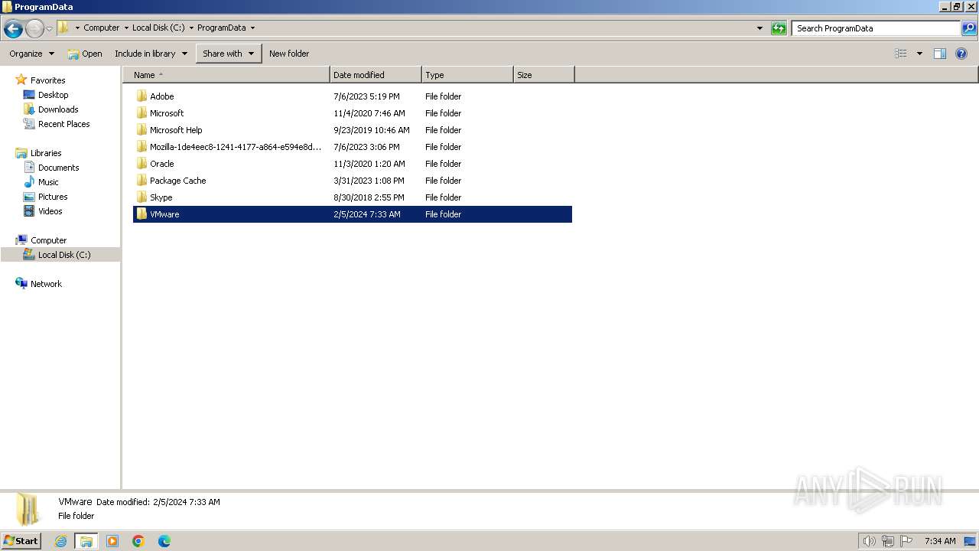The height and width of the screenshot is (551, 979).
Task: Open Recent Places in Favorites
Action: pyautogui.click(x=63, y=124)
